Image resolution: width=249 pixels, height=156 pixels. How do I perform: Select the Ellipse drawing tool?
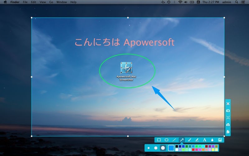tap(167, 140)
